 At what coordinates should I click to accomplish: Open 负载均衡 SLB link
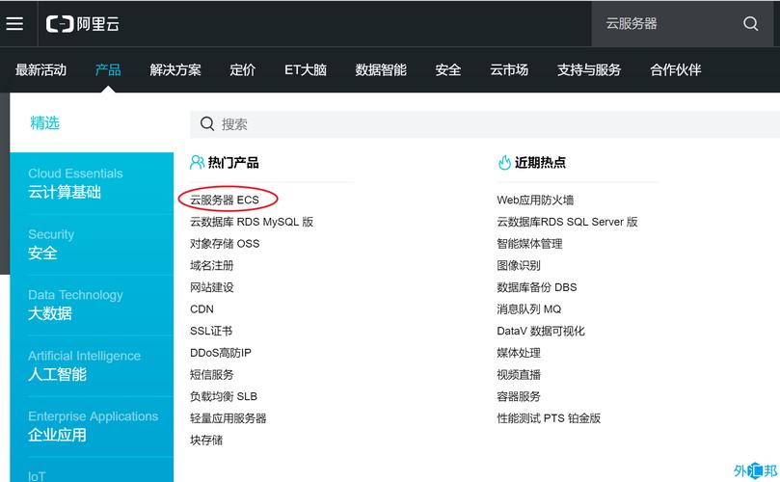tap(224, 396)
